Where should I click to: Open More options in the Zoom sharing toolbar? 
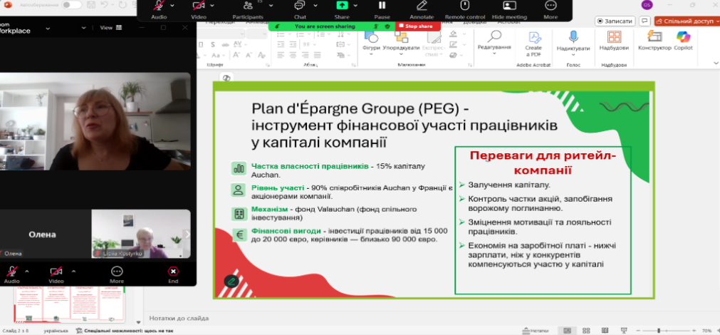pyautogui.click(x=551, y=10)
